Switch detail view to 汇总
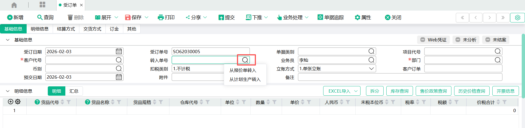Viewport: 525px width, 128px height. point(74,91)
